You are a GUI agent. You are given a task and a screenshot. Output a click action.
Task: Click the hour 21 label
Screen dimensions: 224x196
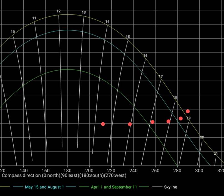coord(216,154)
